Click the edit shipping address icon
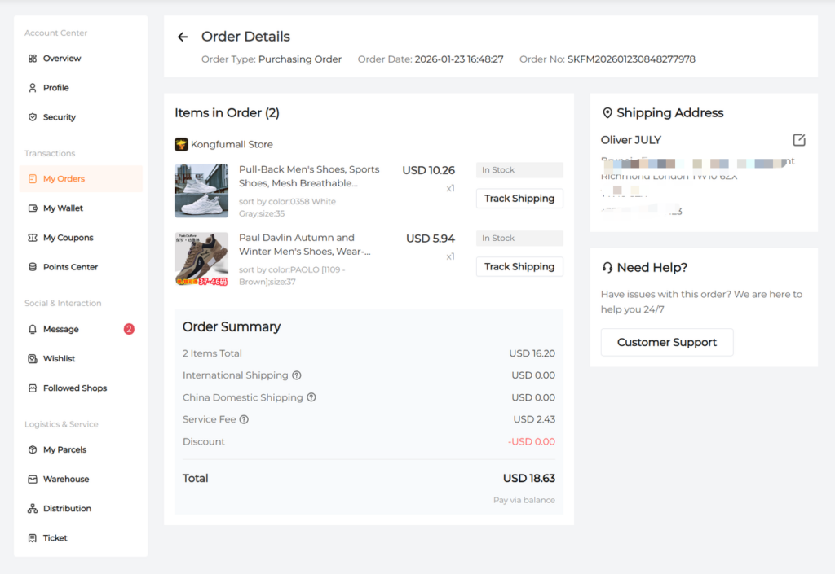The width and height of the screenshot is (835, 574). click(799, 140)
